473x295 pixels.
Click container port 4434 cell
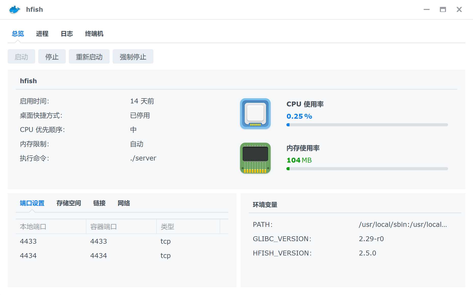pyautogui.click(x=99, y=255)
